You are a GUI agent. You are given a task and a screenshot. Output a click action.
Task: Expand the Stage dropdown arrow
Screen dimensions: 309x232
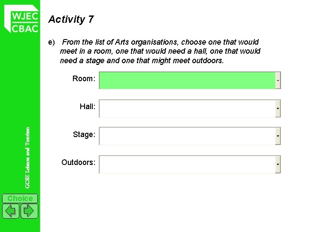pos(278,136)
